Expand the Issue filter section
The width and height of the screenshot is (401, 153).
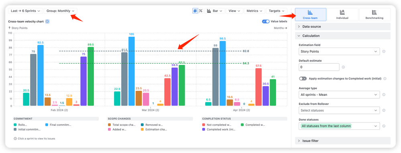tap(343, 141)
